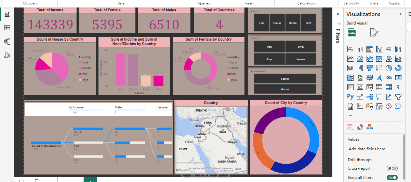The image size is (411, 182).
Task: Choose the R script visual icon
Action: [x=398, y=87]
